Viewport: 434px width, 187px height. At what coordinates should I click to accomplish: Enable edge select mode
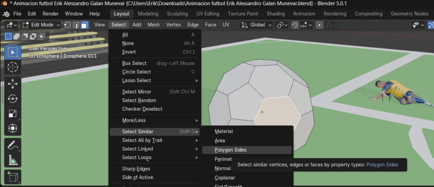point(76,25)
